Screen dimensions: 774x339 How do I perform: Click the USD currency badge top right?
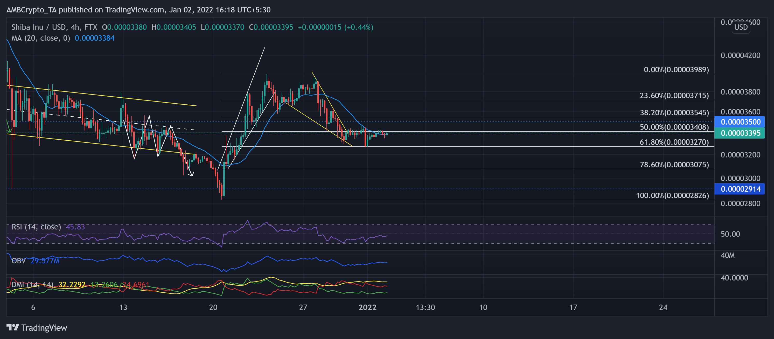click(x=741, y=27)
